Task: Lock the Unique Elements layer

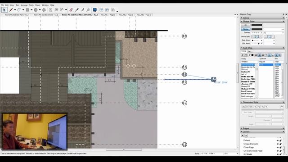Action: coord(281,144)
